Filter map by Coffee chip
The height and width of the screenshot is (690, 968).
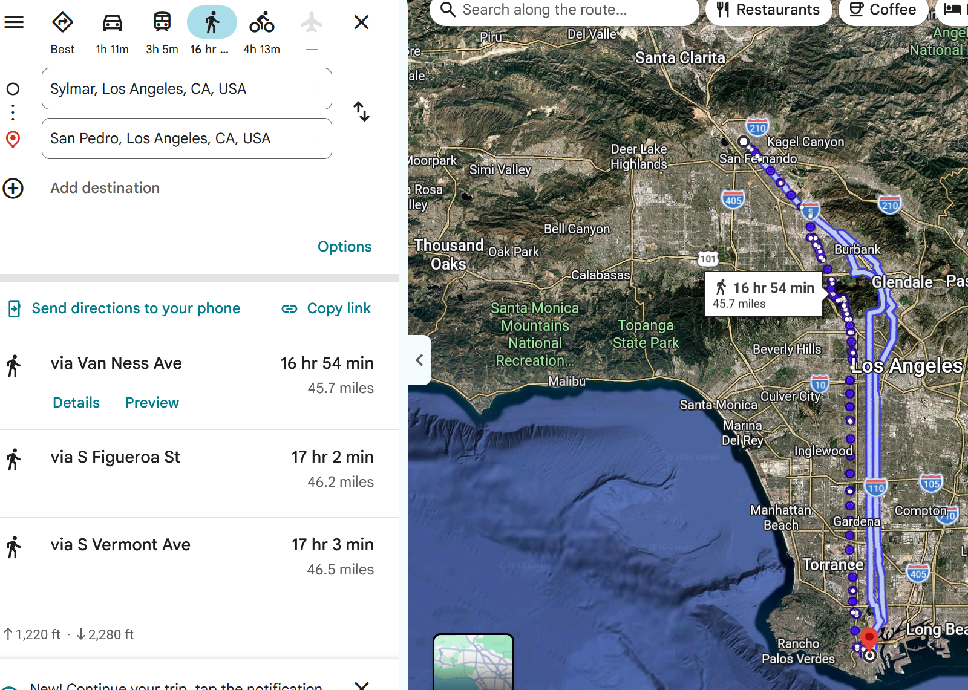point(883,10)
